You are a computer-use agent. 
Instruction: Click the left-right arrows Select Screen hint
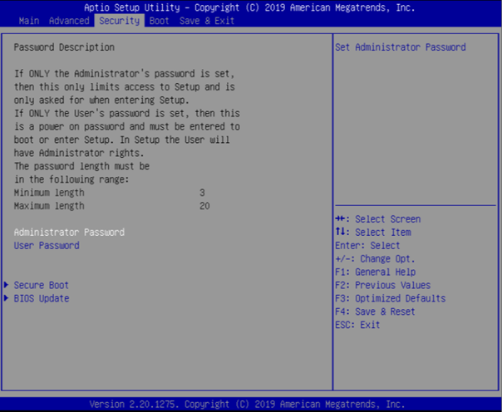[377, 219]
